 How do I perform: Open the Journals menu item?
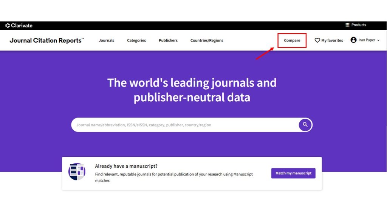[106, 40]
